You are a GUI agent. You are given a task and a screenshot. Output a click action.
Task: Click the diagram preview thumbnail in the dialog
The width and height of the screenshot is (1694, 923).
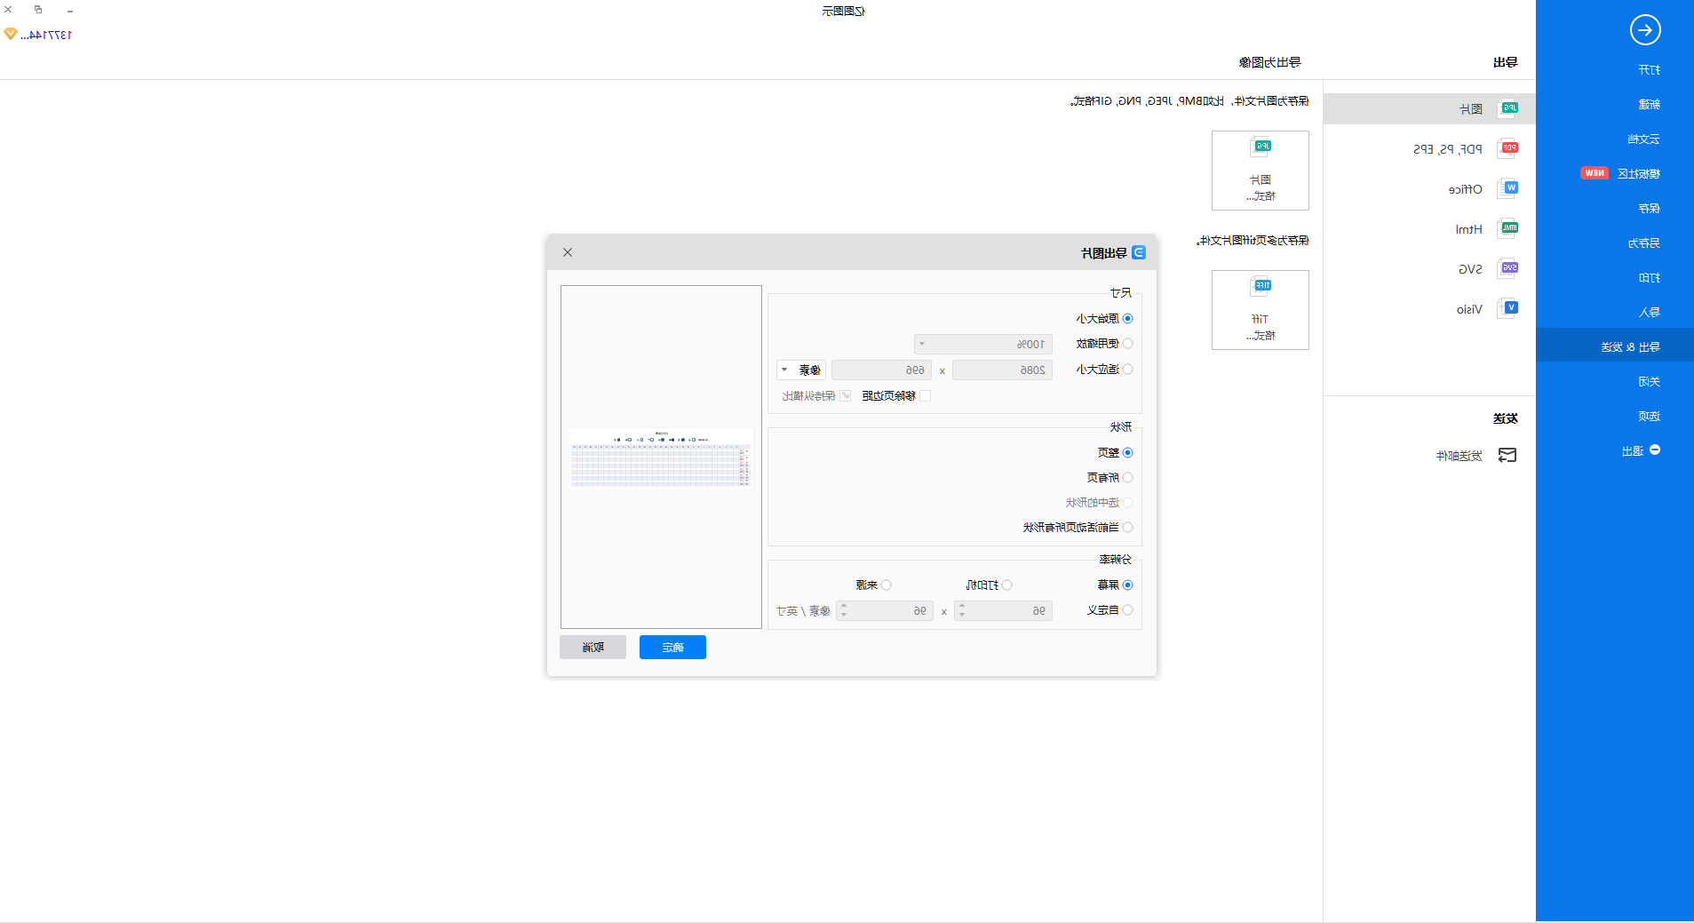point(661,458)
